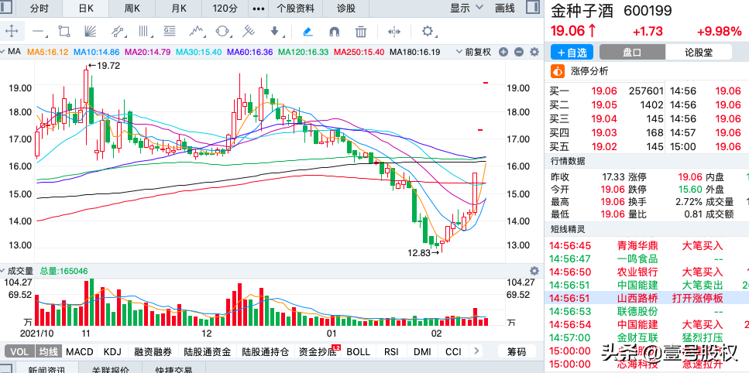Viewport: 749px width, 373px height.
Task: Click MA5:16.12 legend label
Action: (46, 52)
